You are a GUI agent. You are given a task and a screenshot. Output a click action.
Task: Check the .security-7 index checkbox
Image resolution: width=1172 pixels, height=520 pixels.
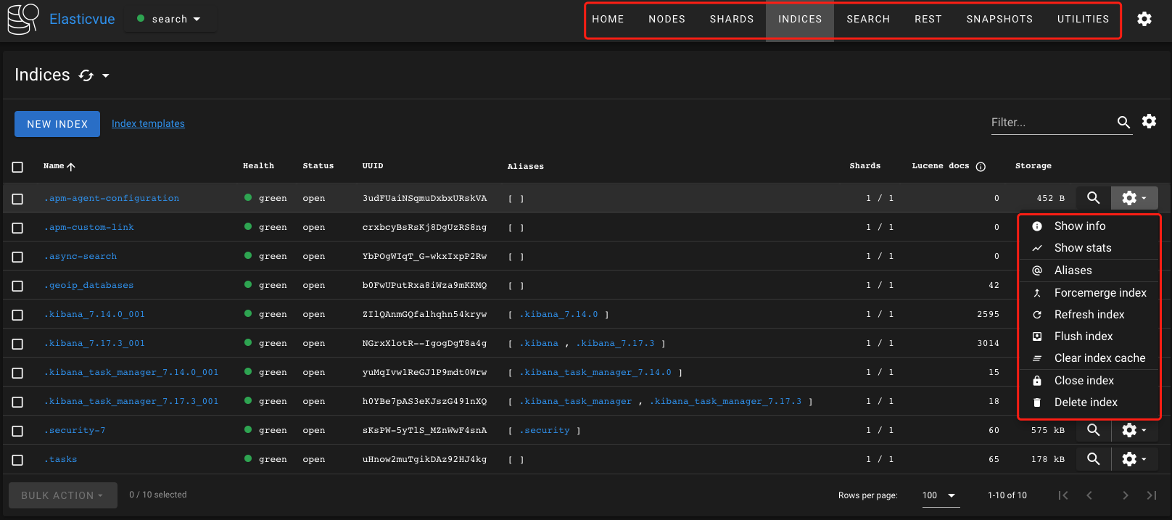coord(17,431)
